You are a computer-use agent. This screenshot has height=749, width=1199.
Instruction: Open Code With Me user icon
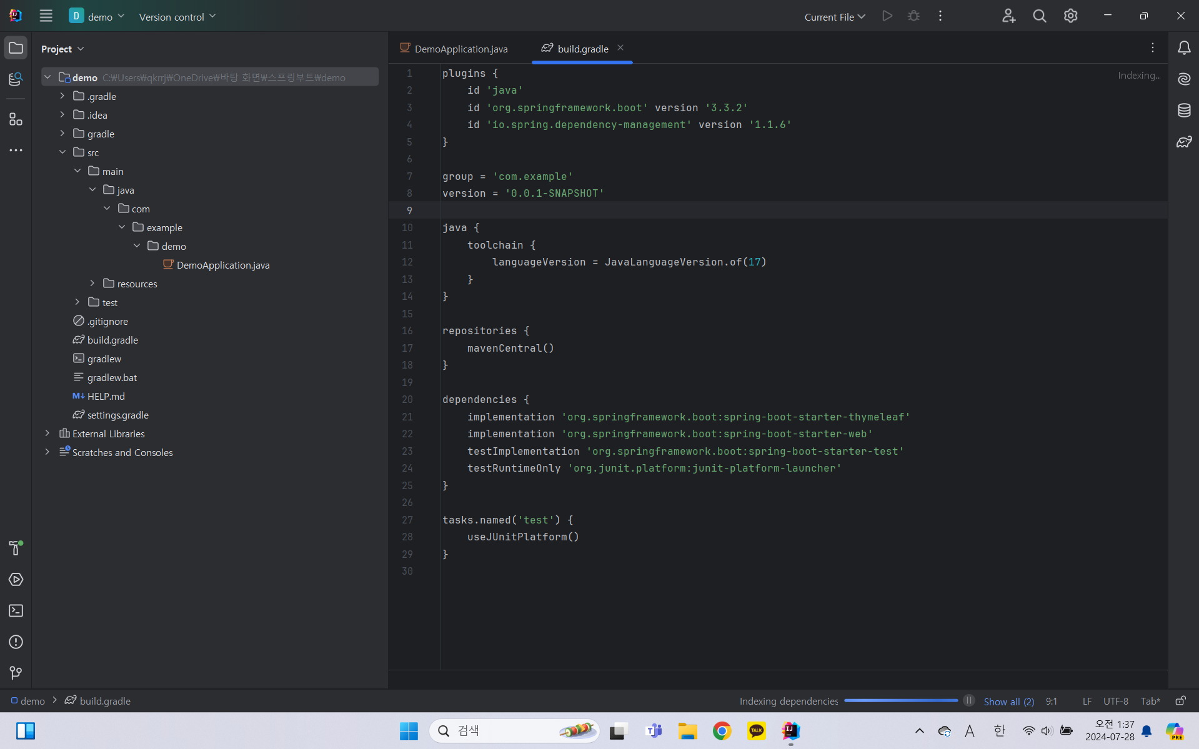coord(1008,16)
